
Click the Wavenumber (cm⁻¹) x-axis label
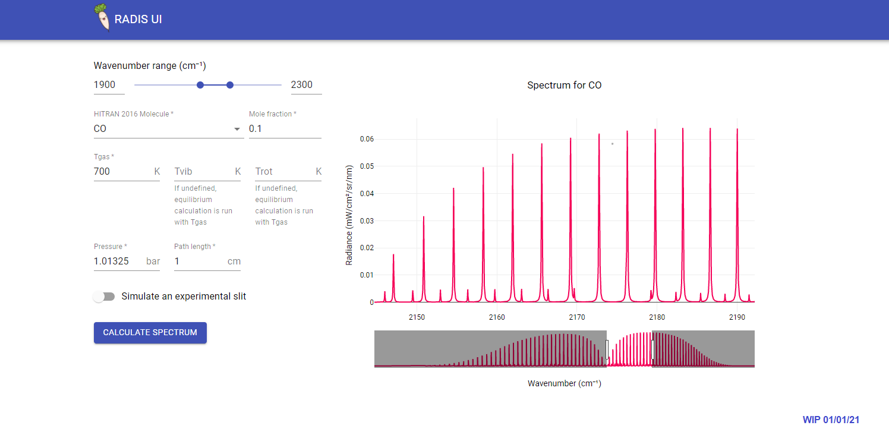[x=565, y=383]
